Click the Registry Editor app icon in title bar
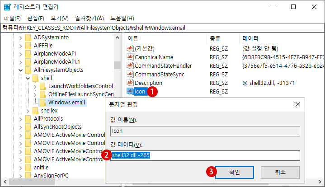The image size is (325, 187). [7, 7]
